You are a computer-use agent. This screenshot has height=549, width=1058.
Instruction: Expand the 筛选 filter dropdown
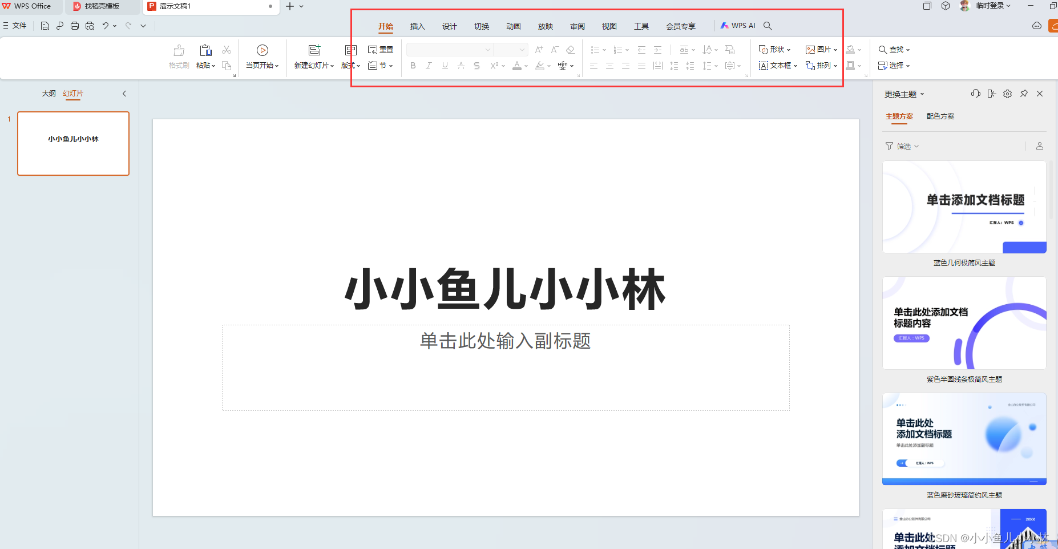coord(903,146)
